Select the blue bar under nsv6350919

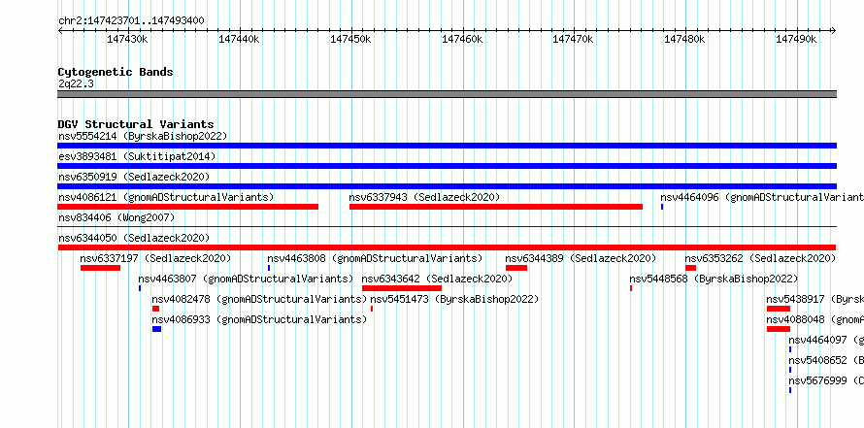tap(447, 186)
